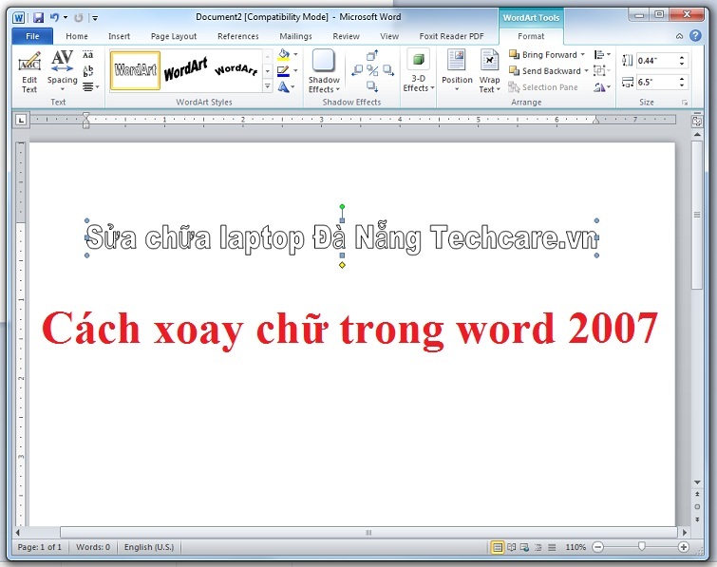717x567 pixels.
Task: Nudge the shadow up
Action: coord(372,55)
